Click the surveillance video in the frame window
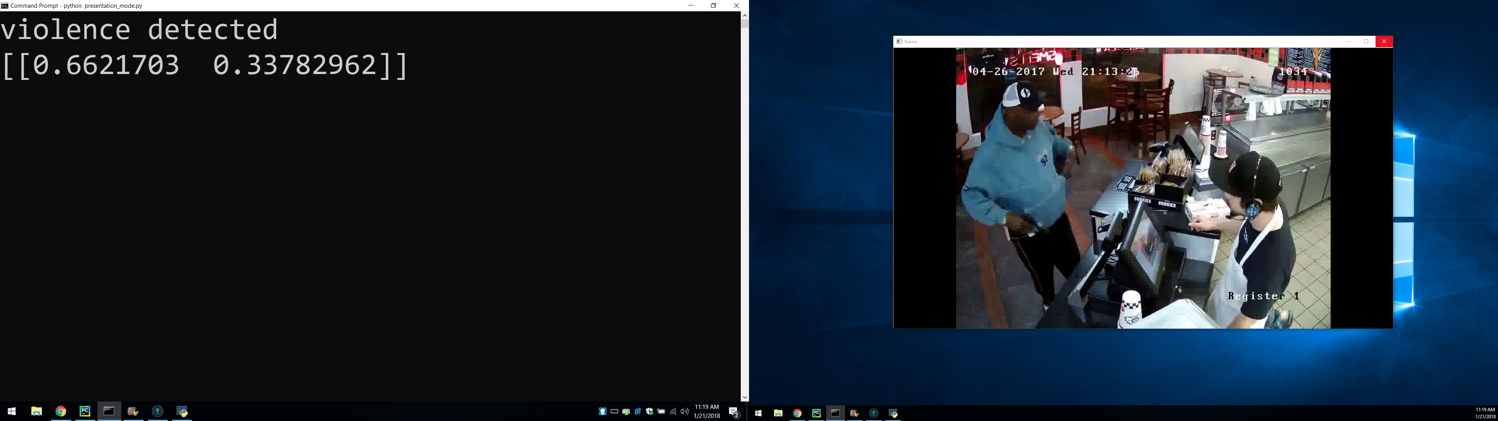The height and width of the screenshot is (421, 1498). coord(1143,188)
